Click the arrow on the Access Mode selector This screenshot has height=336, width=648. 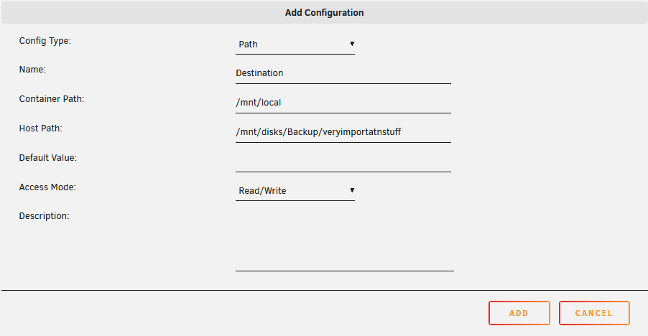click(352, 190)
